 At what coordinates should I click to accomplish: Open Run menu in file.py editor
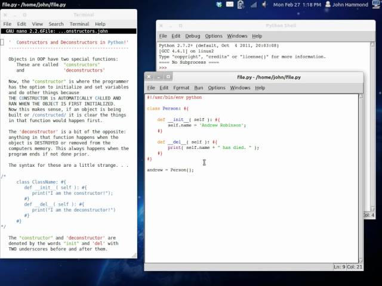coord(199,88)
